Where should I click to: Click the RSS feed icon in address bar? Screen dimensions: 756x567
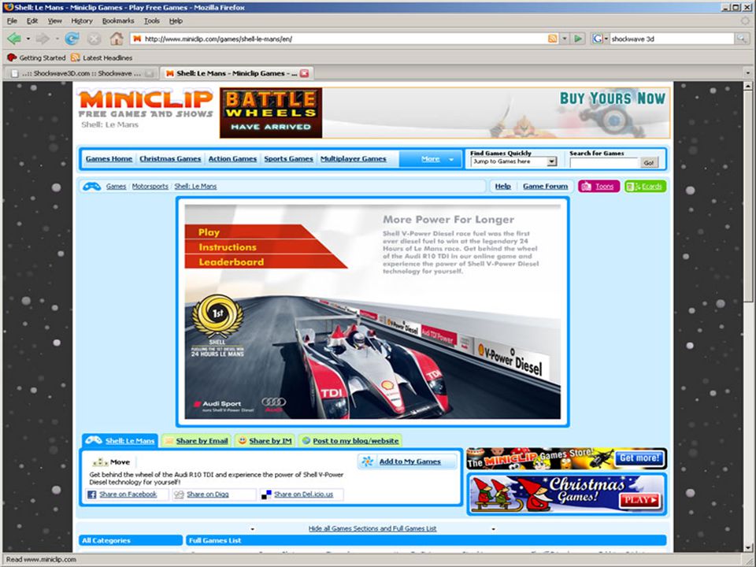pos(553,39)
